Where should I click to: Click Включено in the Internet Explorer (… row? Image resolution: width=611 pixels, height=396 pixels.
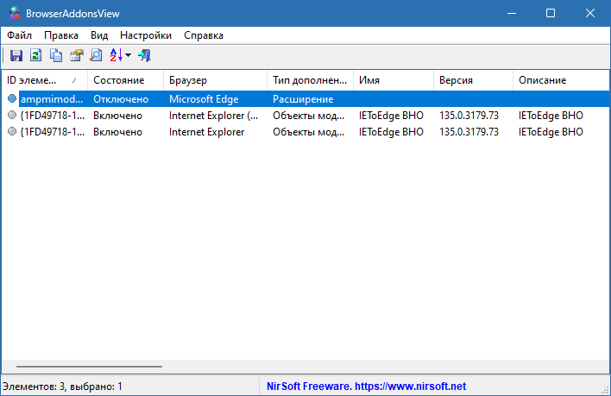coord(117,116)
